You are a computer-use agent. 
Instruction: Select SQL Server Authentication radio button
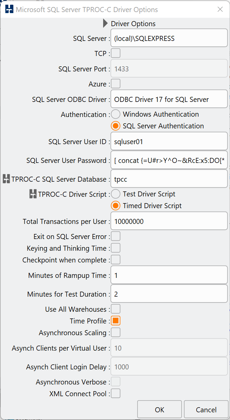click(116, 126)
